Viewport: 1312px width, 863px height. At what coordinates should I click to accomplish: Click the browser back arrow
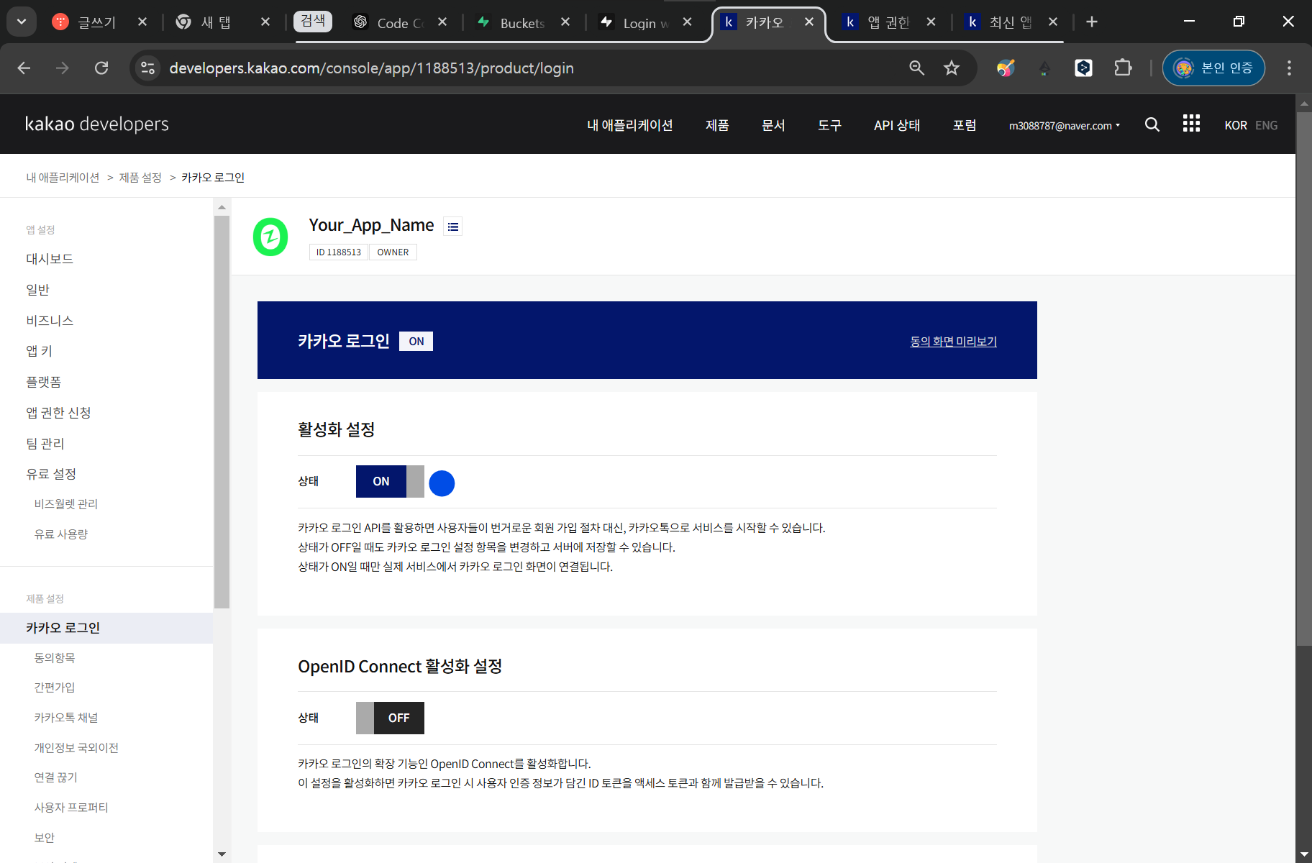[24, 68]
